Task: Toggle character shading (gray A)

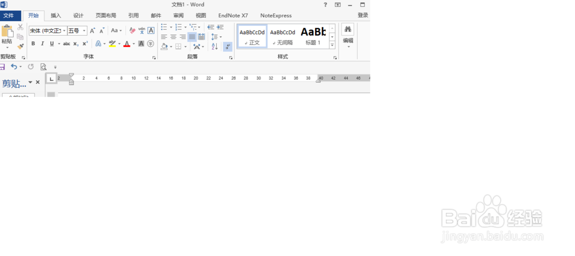Action: [141, 44]
